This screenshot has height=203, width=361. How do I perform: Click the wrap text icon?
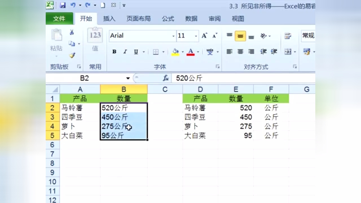coord(288,36)
